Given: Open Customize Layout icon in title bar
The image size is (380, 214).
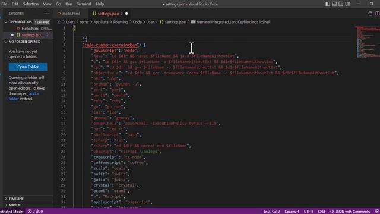Looking at the screenshot, I should 347,4.
